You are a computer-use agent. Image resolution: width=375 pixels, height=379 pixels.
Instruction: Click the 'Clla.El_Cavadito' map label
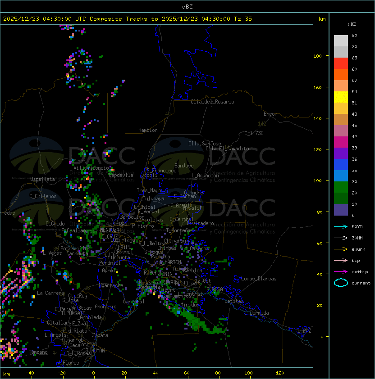click(x=227, y=149)
